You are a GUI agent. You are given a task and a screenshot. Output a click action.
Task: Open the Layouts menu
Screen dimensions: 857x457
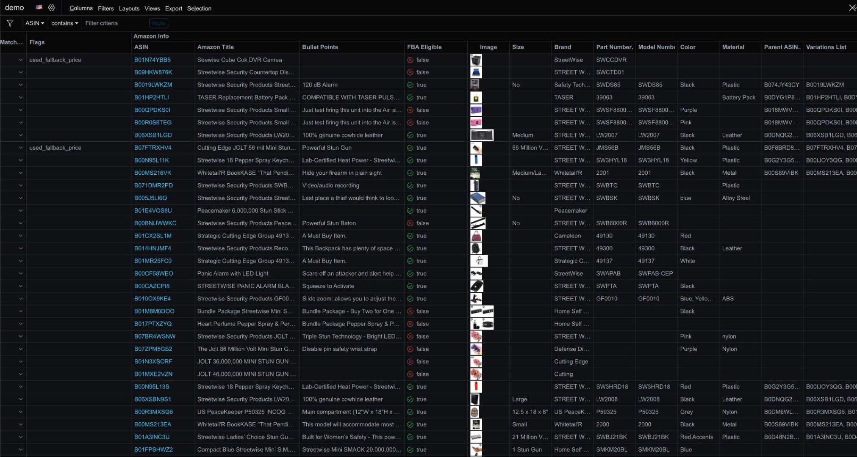129,8
